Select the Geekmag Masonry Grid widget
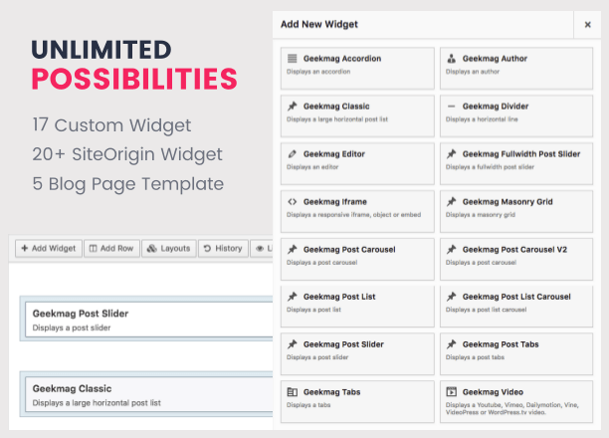Image resolution: width=609 pixels, height=438 pixels. 516,211
